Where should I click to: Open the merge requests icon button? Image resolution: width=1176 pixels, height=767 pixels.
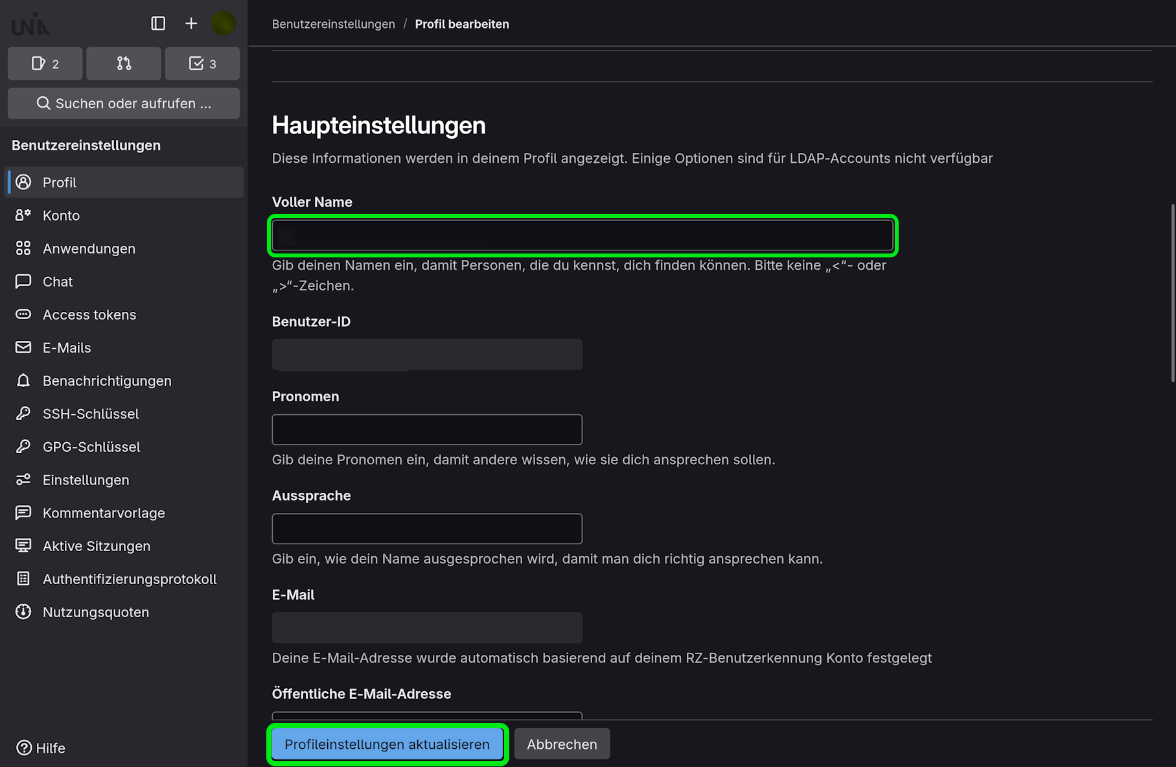(124, 64)
